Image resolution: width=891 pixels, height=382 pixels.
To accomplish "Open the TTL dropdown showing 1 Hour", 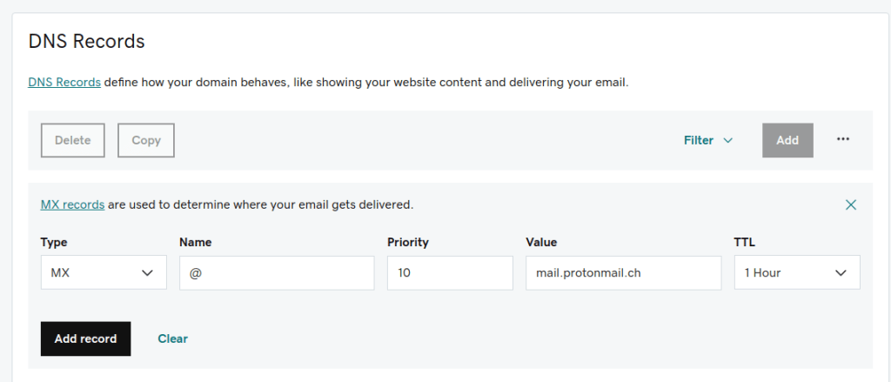I will (x=796, y=272).
